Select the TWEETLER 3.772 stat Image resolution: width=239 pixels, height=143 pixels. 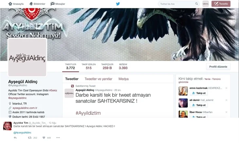point(70,67)
